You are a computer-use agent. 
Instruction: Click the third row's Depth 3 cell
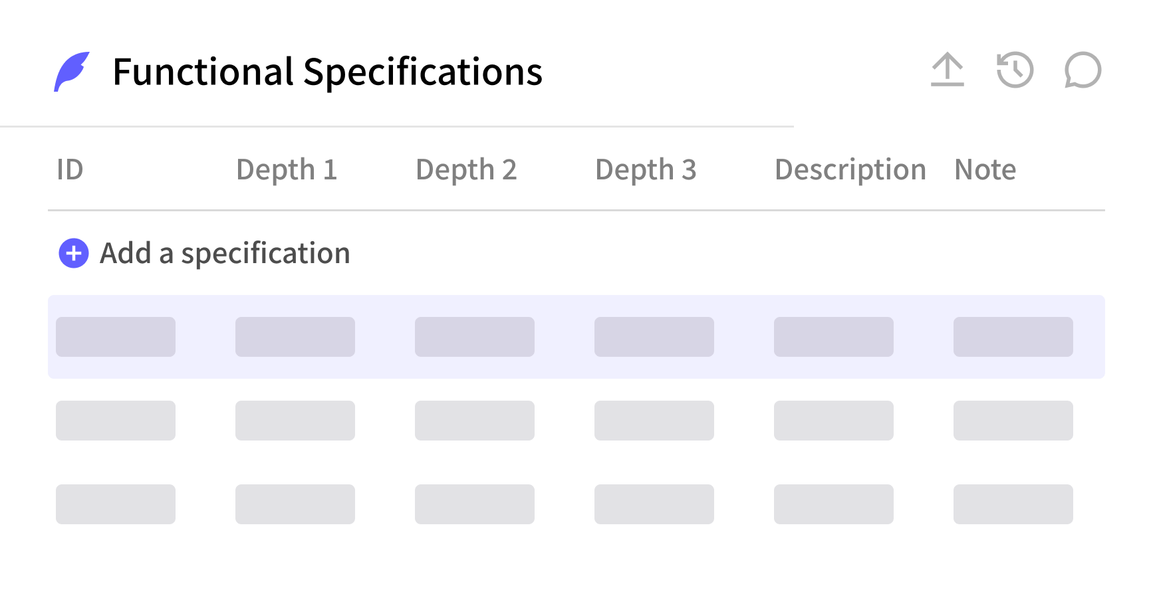click(x=654, y=504)
